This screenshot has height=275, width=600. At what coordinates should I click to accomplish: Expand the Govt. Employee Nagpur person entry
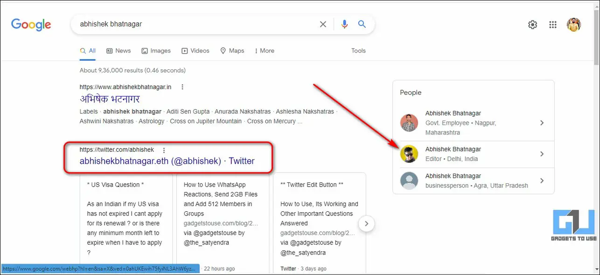click(x=542, y=123)
